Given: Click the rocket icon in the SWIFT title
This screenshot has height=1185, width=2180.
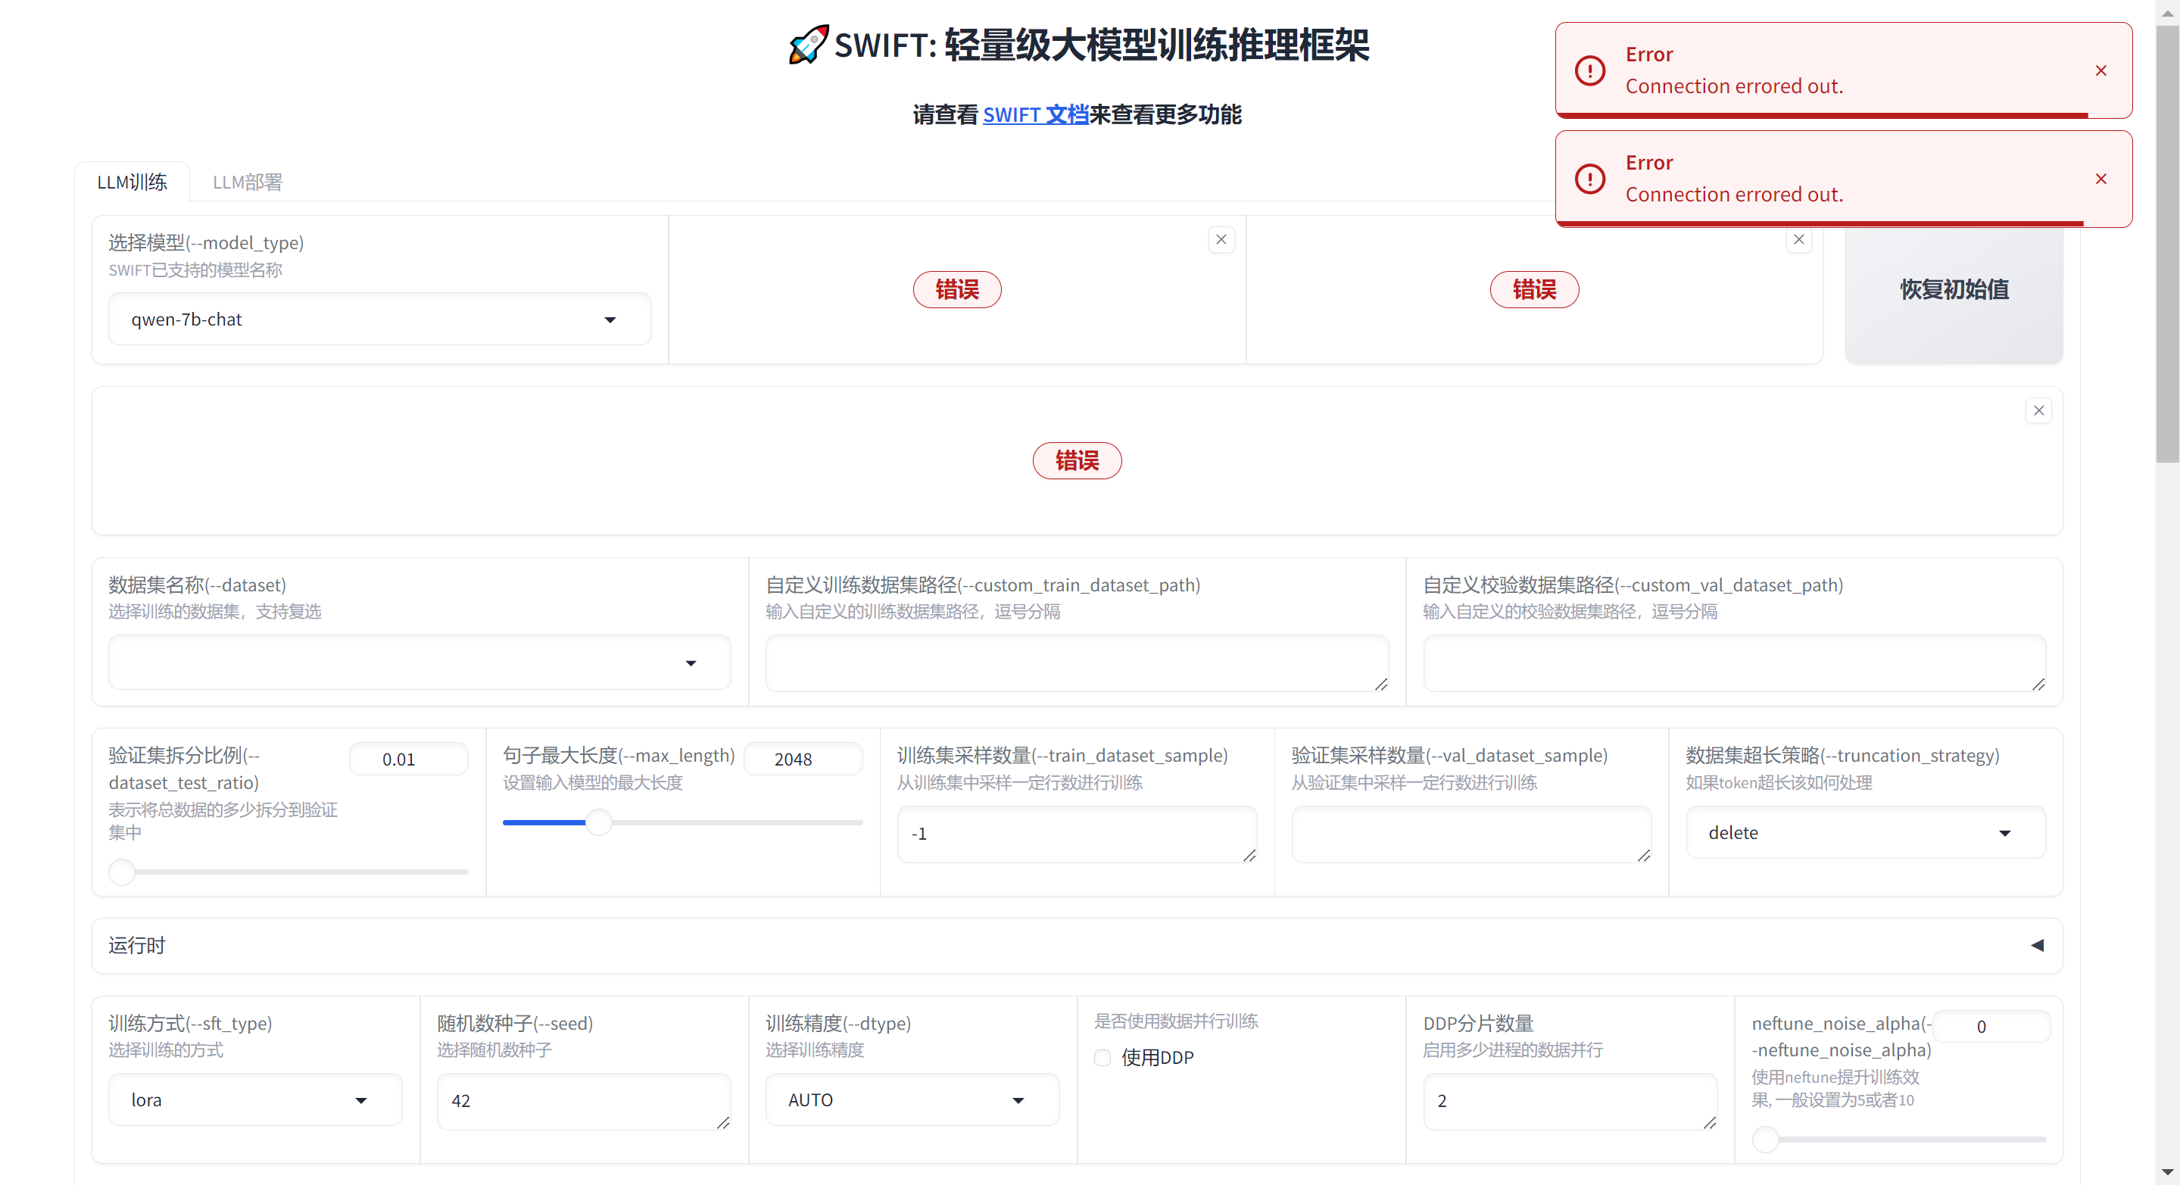Looking at the screenshot, I should click(x=808, y=45).
